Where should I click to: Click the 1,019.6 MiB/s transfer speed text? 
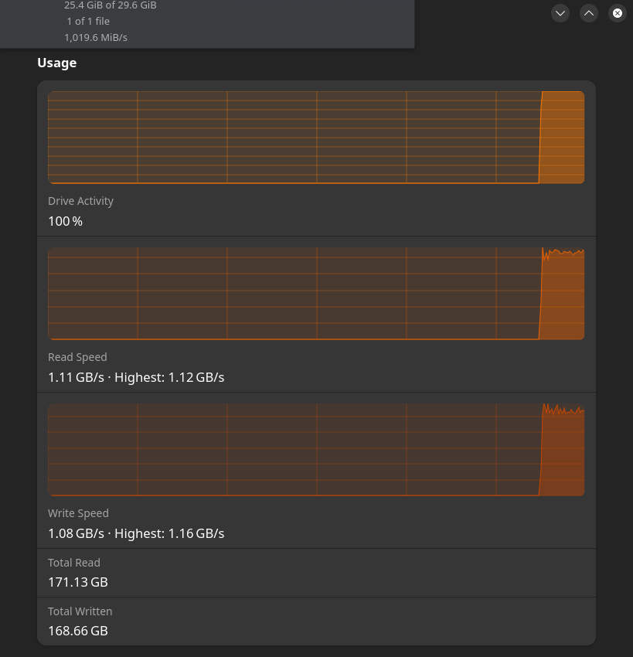96,36
